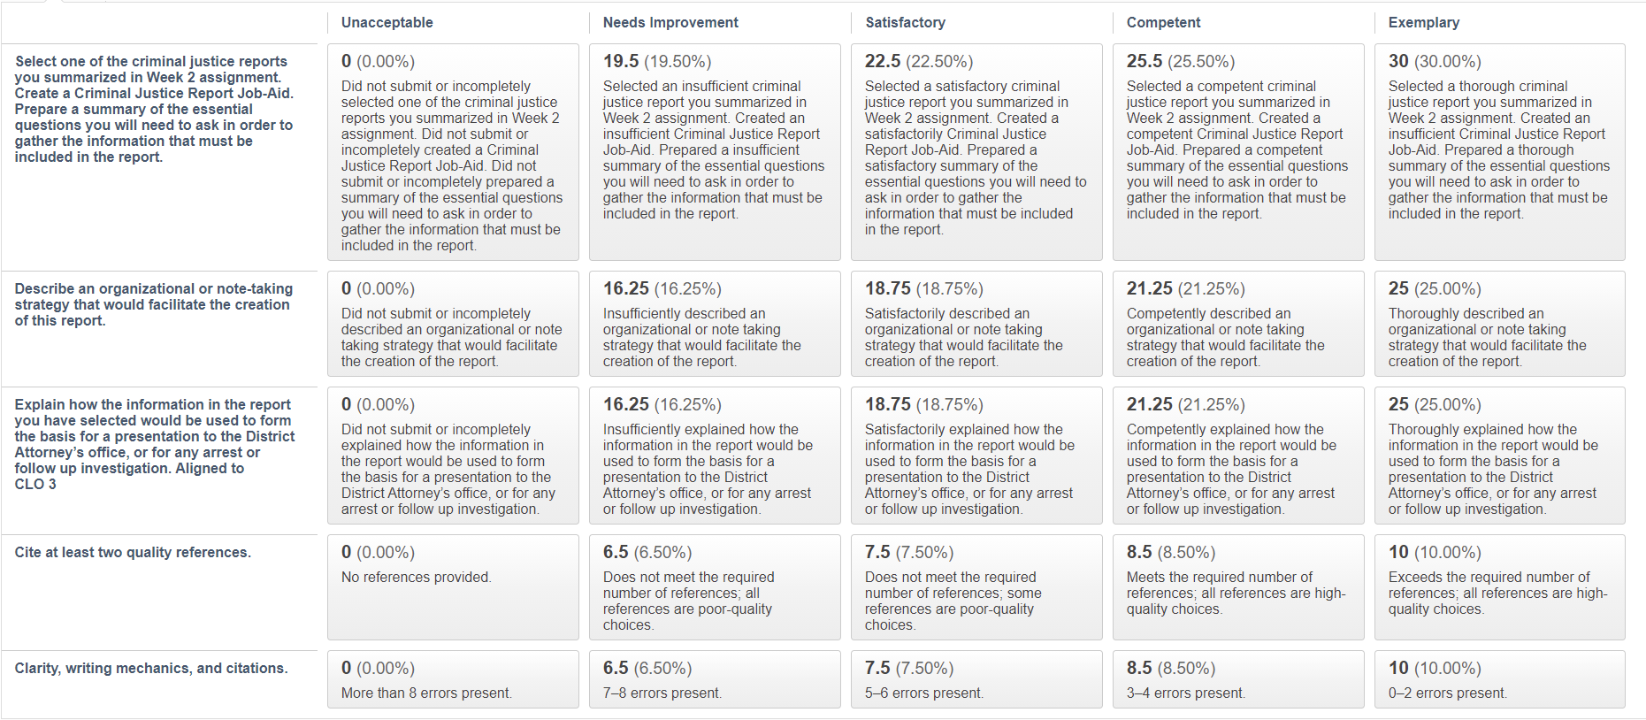Screen dimensions: 1646x720
Task: Click the 'Cite at least two quality references' criterion
Action: [133, 553]
